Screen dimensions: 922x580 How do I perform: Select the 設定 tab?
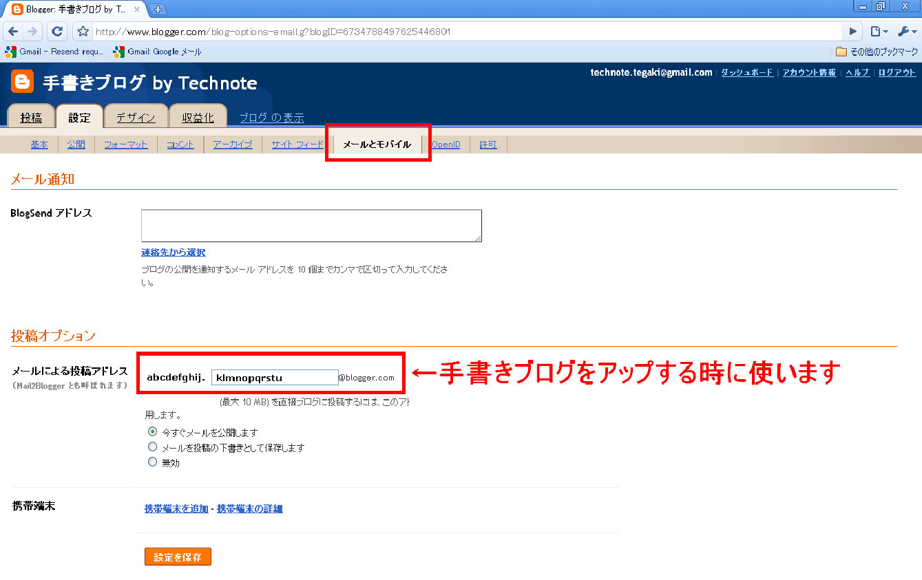[79, 117]
